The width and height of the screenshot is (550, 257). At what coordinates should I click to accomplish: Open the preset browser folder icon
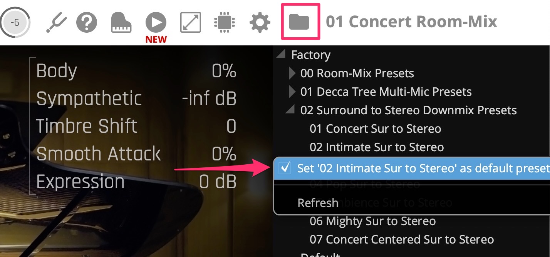(300, 22)
